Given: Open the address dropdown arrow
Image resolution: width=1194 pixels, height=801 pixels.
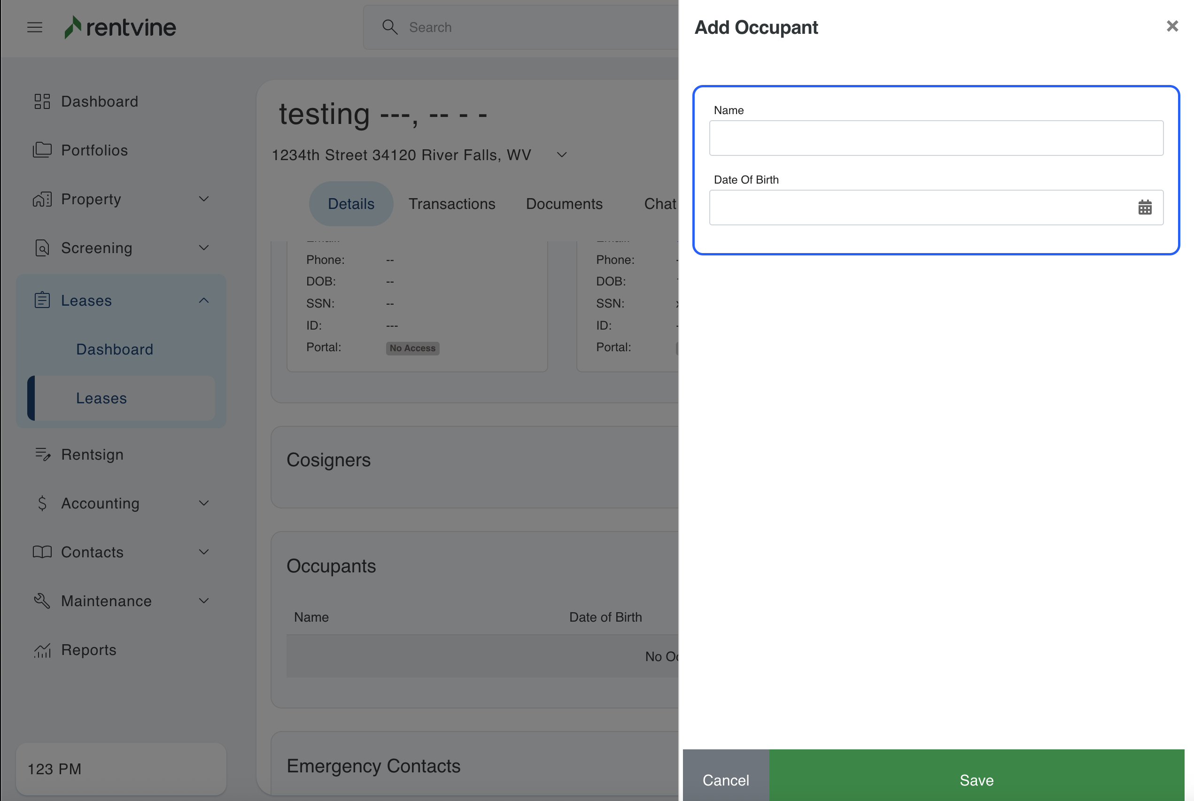Looking at the screenshot, I should pyautogui.click(x=561, y=155).
